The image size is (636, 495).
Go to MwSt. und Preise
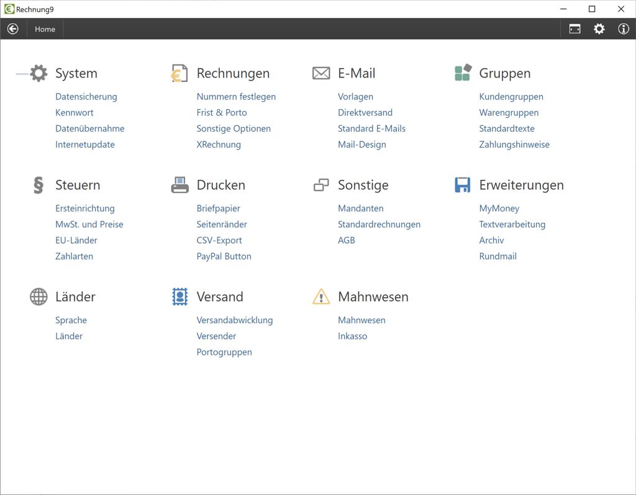89,225
